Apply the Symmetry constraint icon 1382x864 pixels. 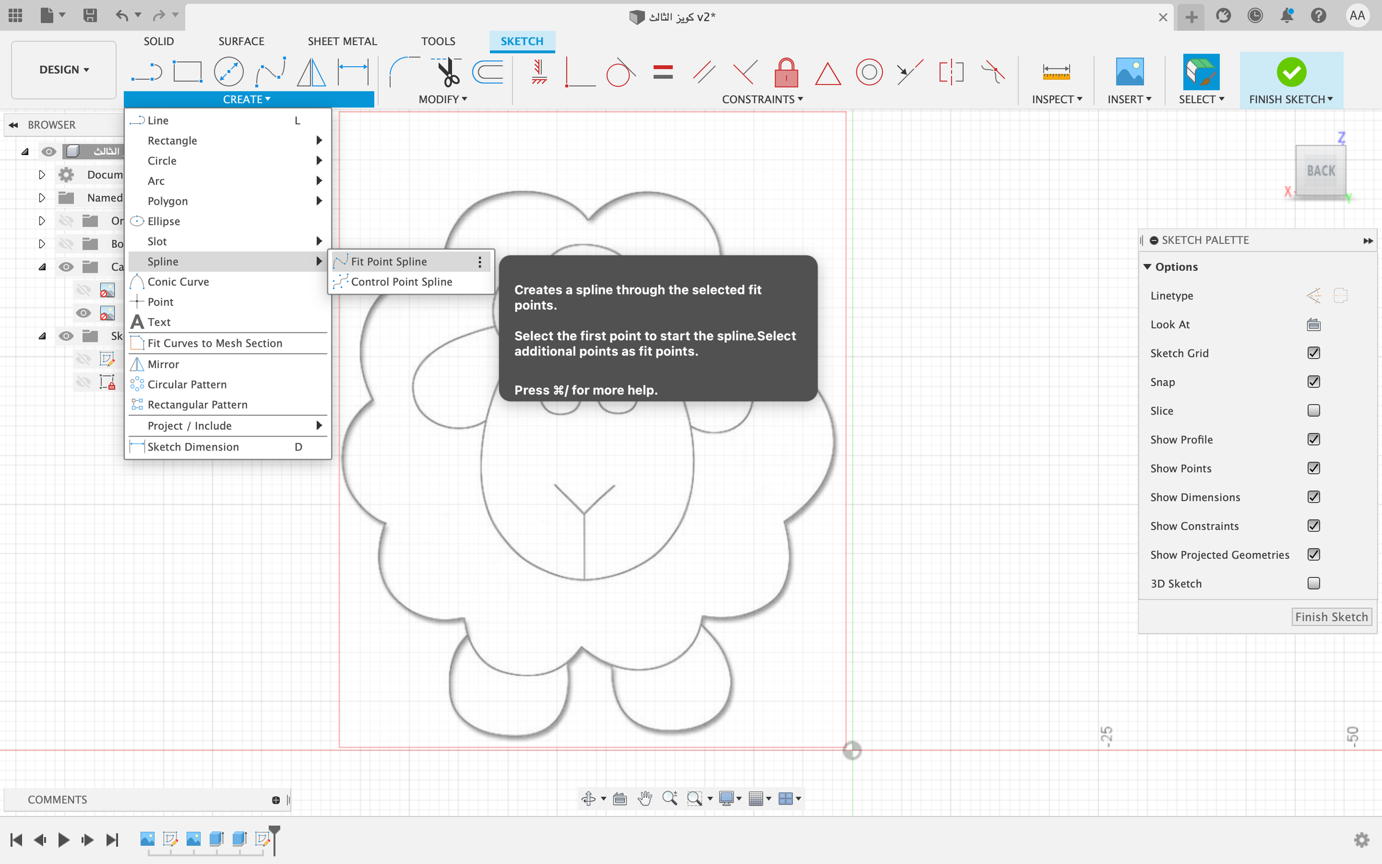pyautogui.click(x=951, y=72)
